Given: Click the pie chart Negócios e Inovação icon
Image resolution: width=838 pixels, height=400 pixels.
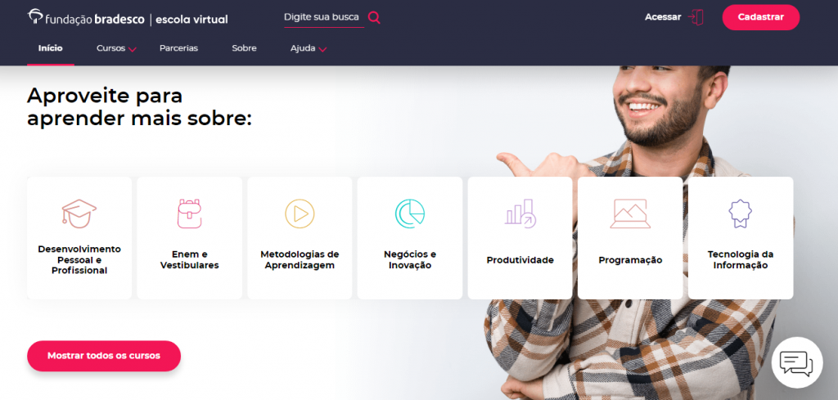Looking at the screenshot, I should click(410, 213).
